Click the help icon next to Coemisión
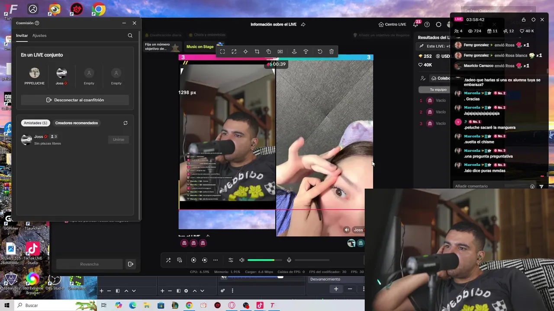The width and height of the screenshot is (554, 311). tap(37, 23)
